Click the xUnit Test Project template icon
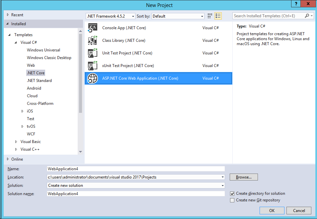 point(93,66)
